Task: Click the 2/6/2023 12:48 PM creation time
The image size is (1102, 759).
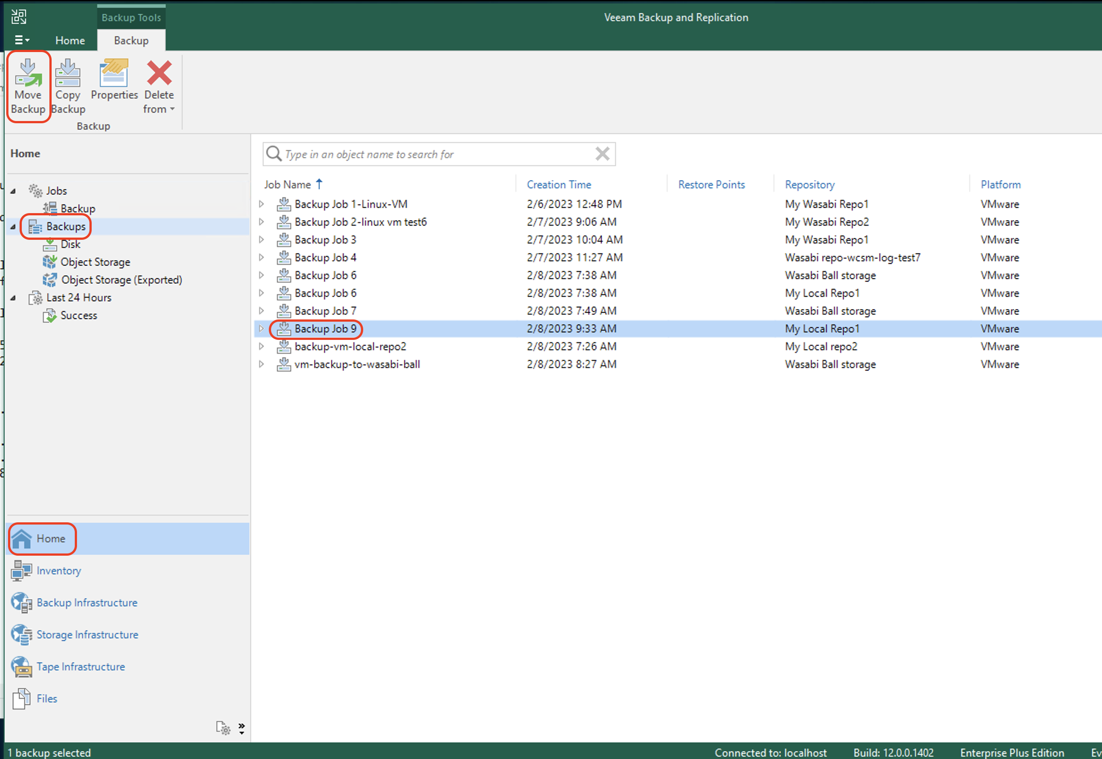Action: [x=574, y=204]
